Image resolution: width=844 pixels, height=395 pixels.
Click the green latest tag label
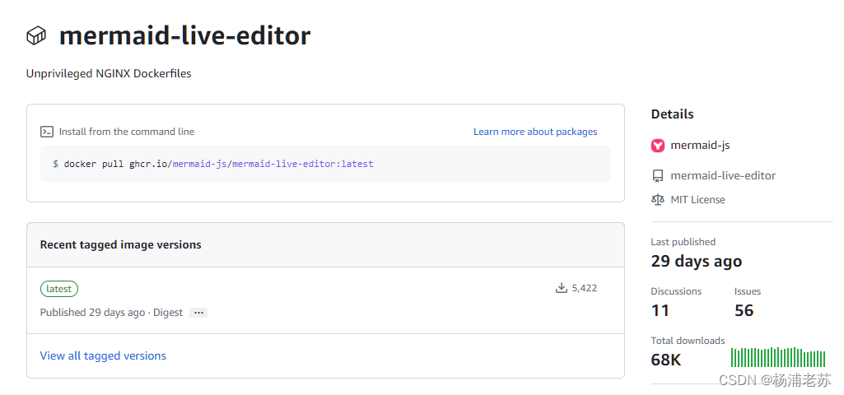[59, 289]
